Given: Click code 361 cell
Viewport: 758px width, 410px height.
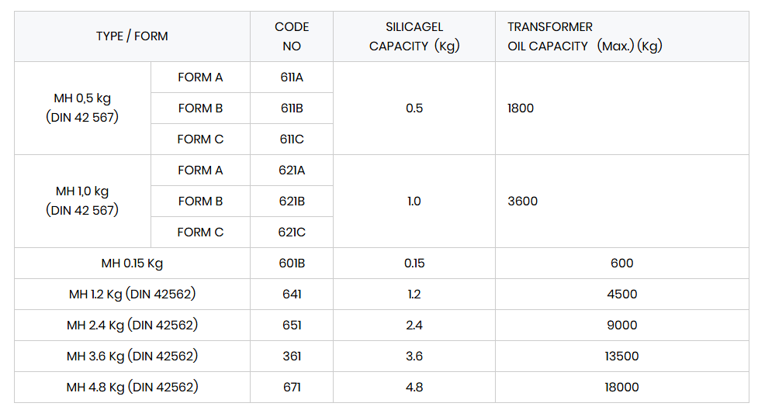Looking at the screenshot, I should click(x=292, y=356).
